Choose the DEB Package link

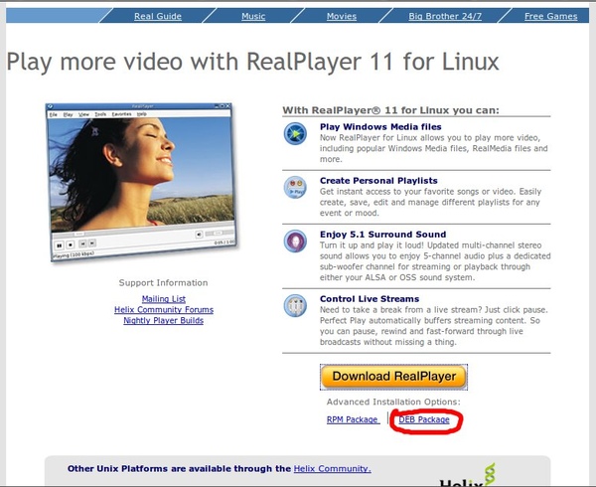click(424, 419)
